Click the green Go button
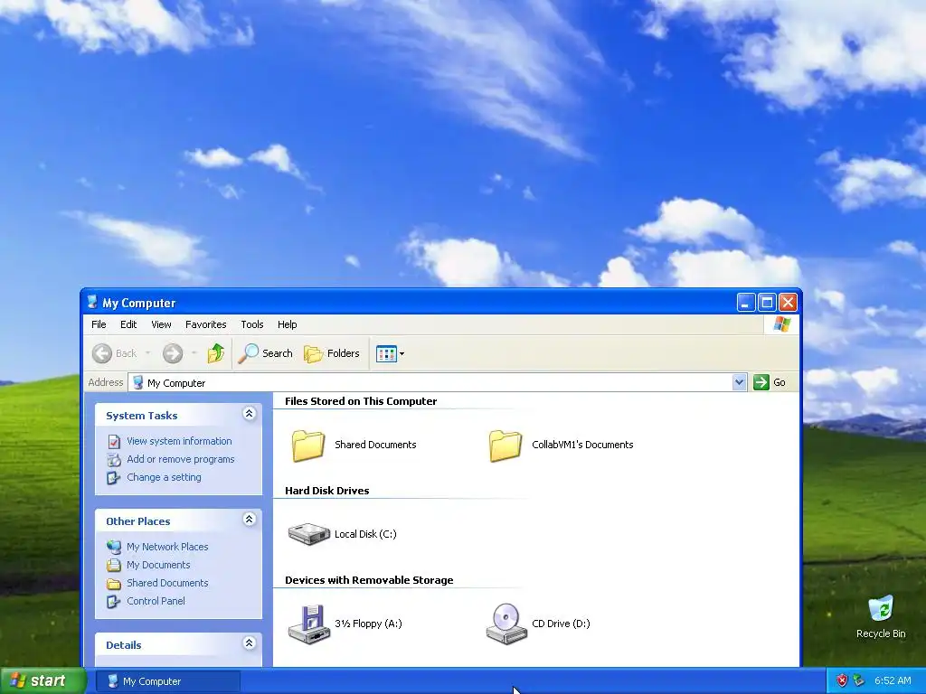This screenshot has height=694, width=926. [770, 382]
